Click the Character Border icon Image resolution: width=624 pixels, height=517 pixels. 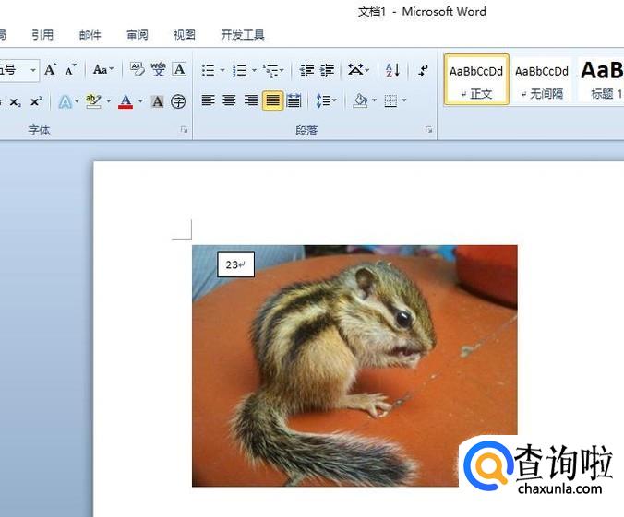click(x=179, y=70)
